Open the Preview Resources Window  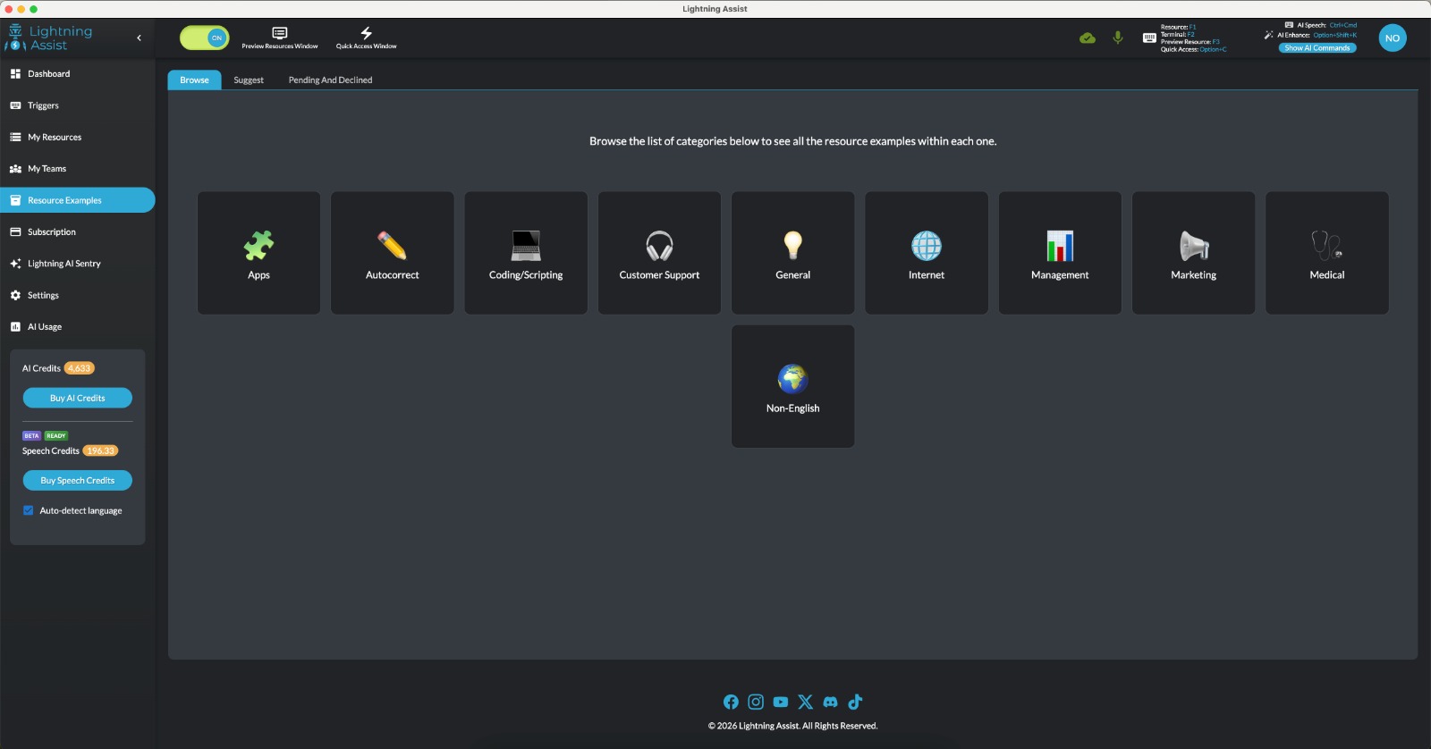pos(279,38)
